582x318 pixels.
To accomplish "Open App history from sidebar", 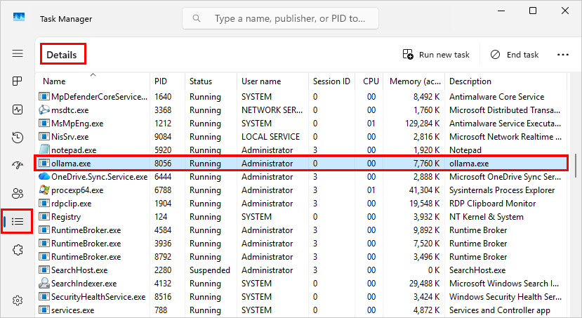I will point(18,138).
